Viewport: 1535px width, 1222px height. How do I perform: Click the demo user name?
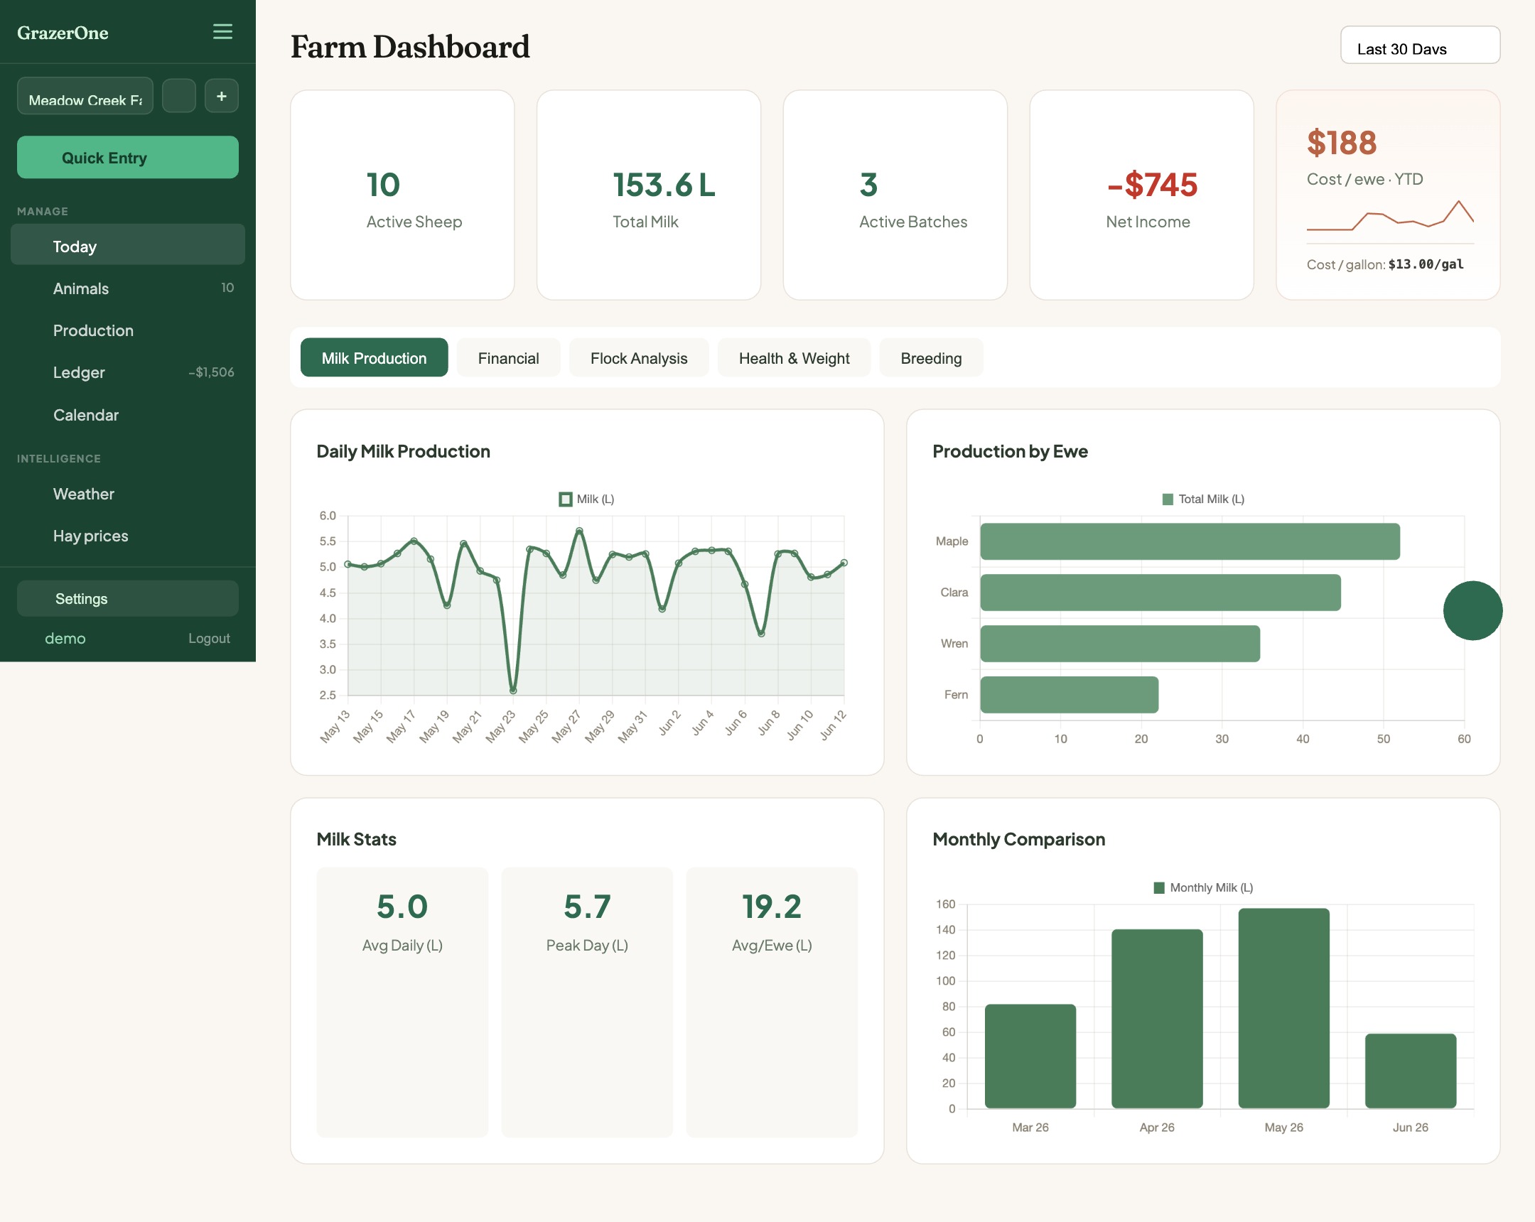coord(65,639)
